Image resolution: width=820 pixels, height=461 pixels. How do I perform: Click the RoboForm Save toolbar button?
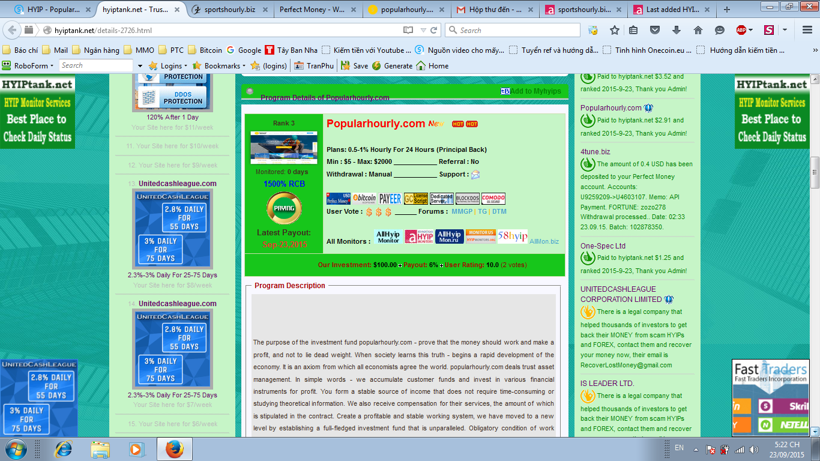pos(354,65)
